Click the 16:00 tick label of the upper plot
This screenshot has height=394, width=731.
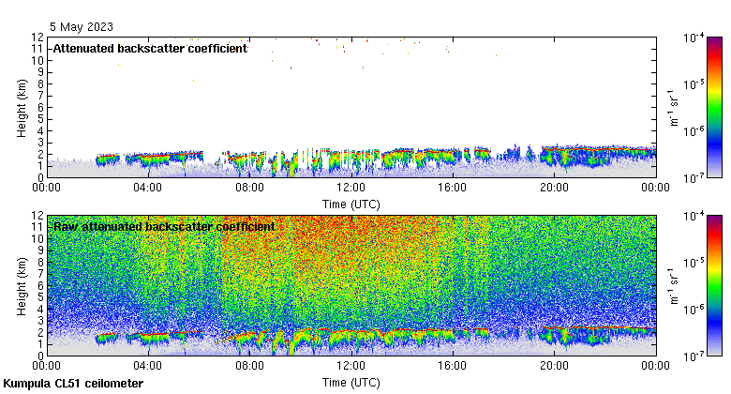click(x=453, y=188)
